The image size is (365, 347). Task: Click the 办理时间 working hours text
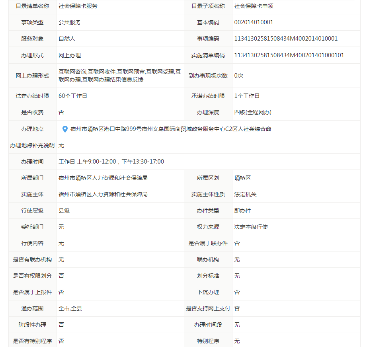tap(111, 162)
